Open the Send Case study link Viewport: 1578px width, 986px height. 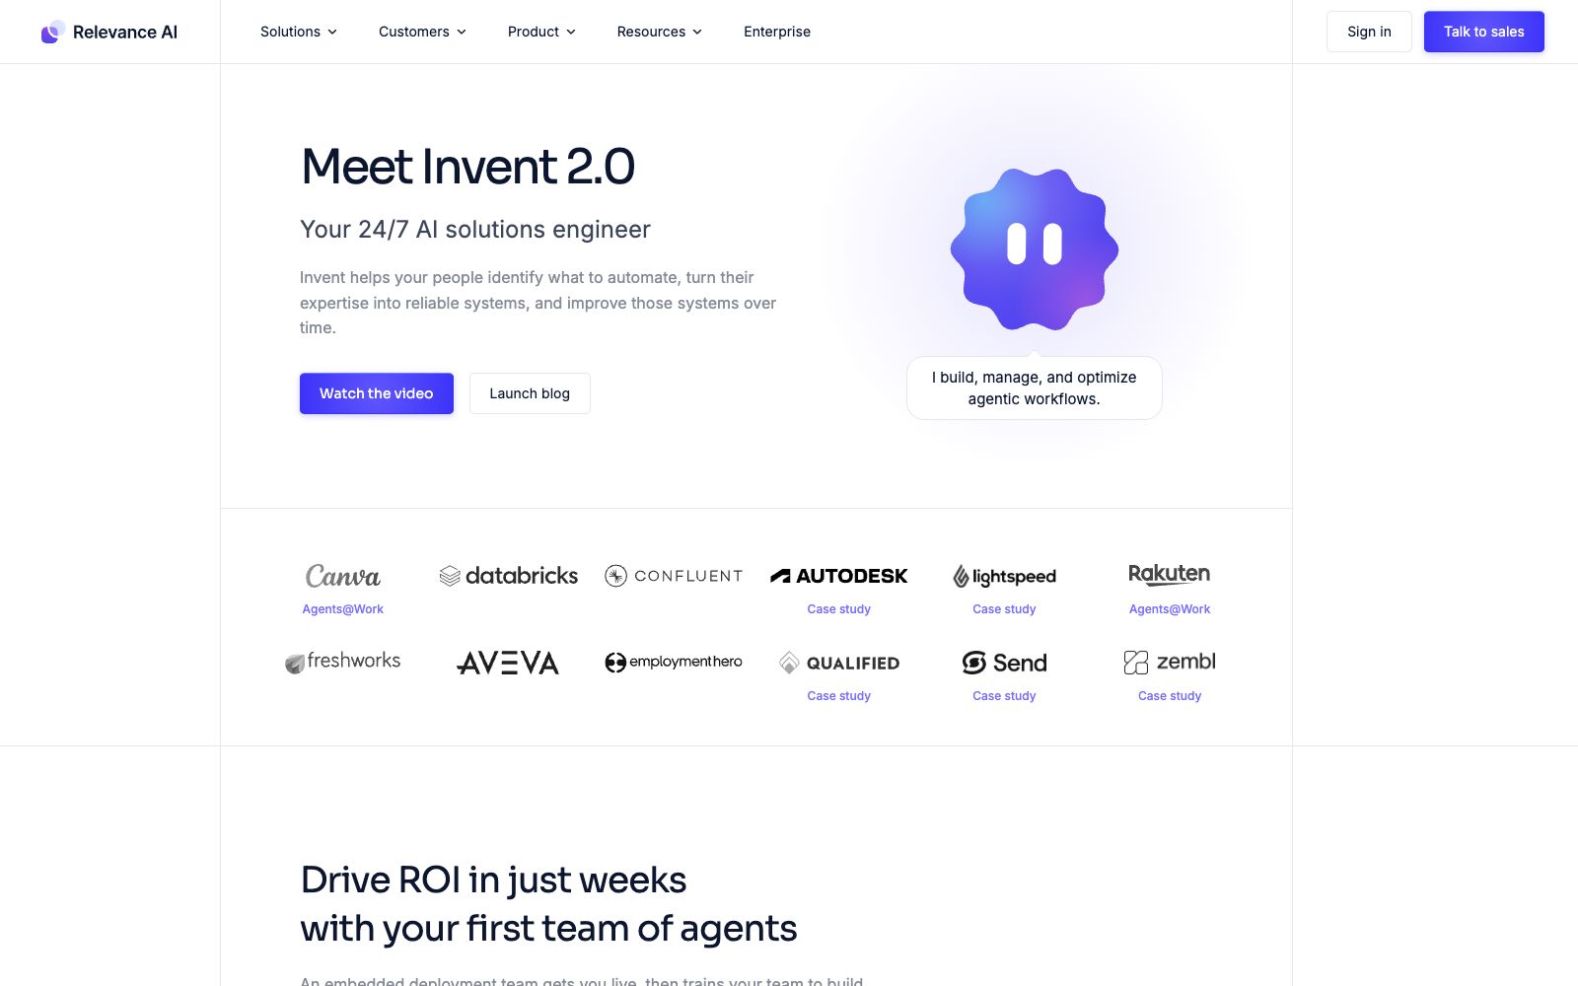point(1004,696)
